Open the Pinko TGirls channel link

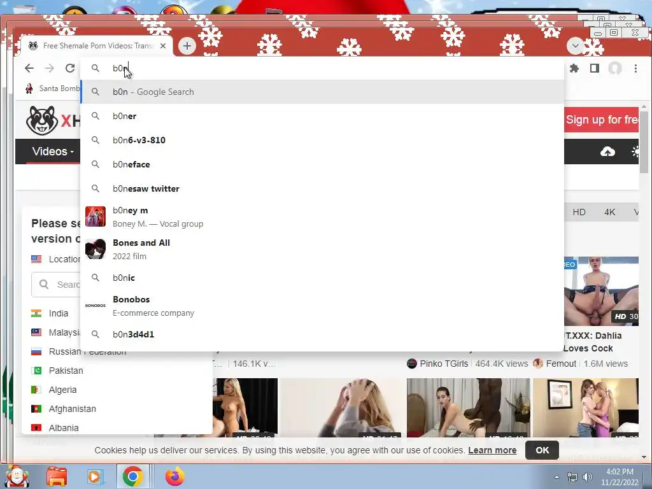click(444, 364)
